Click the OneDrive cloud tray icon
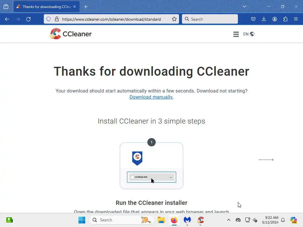 238,220
